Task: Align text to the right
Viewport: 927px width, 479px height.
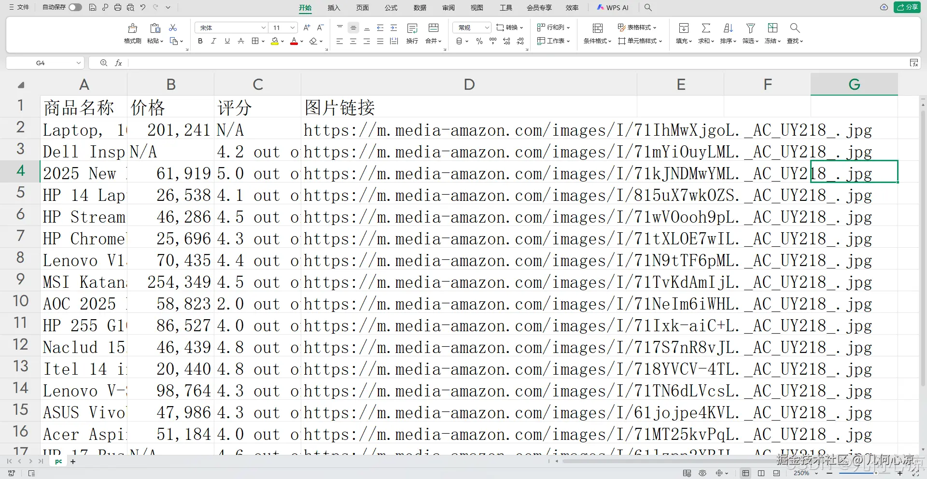Action: (x=366, y=42)
